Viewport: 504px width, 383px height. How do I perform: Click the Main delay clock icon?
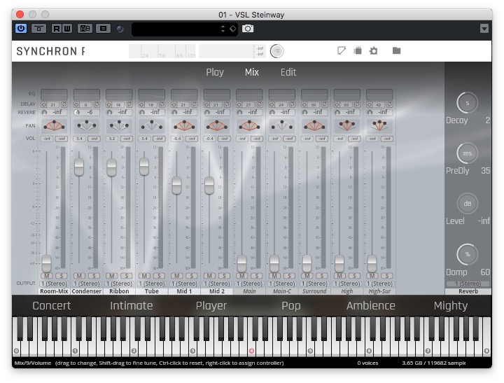239,104
